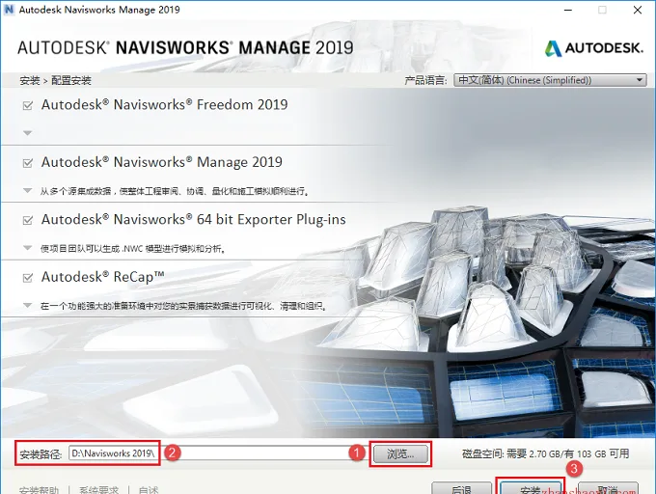Click the 安装路径 install path field
Viewport: 656px width, 494px height.
pos(210,453)
